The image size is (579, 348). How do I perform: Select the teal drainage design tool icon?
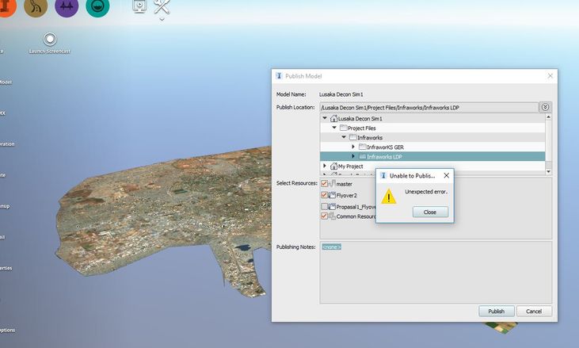pyautogui.click(x=97, y=6)
